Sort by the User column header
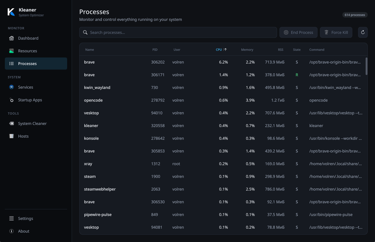The height and width of the screenshot is (242, 375). pos(177,50)
